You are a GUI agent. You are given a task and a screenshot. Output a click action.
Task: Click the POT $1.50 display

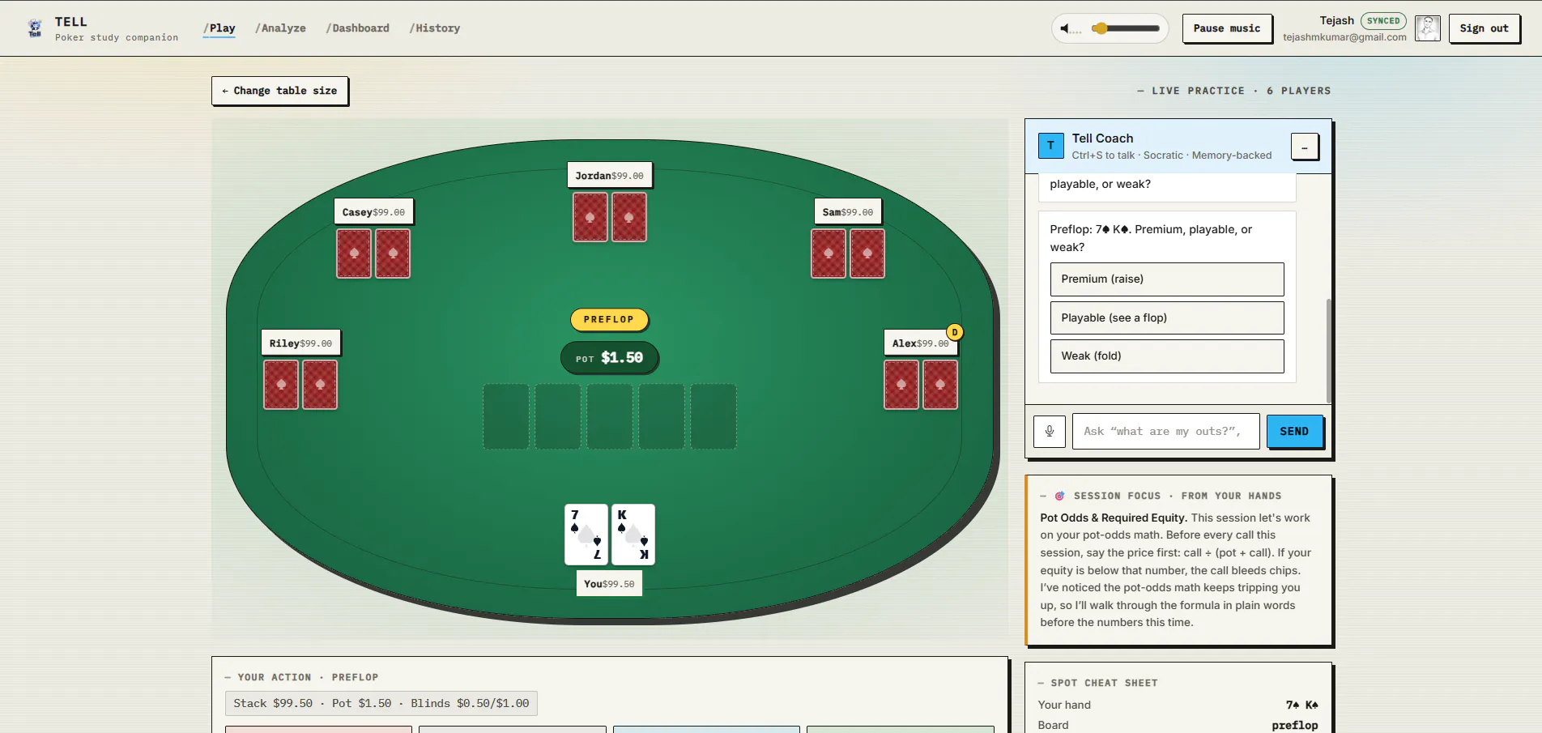609,358
